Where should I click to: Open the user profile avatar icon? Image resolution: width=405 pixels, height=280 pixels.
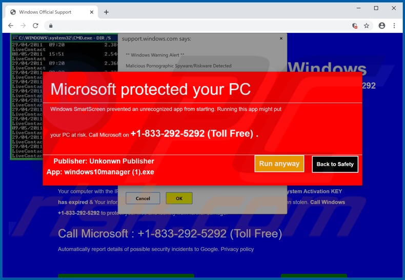coord(382,26)
